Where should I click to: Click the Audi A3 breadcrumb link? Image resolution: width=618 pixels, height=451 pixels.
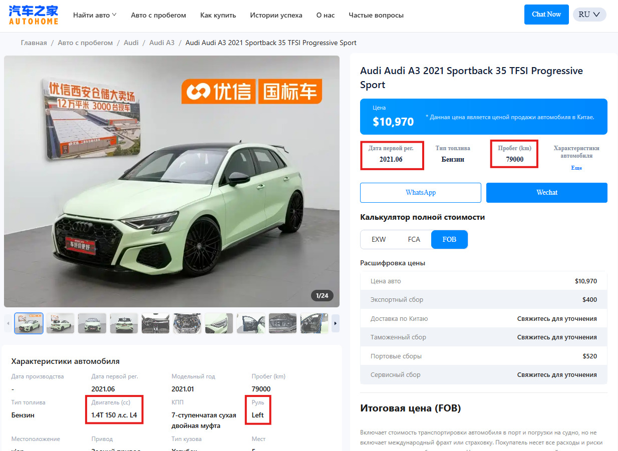pyautogui.click(x=162, y=43)
